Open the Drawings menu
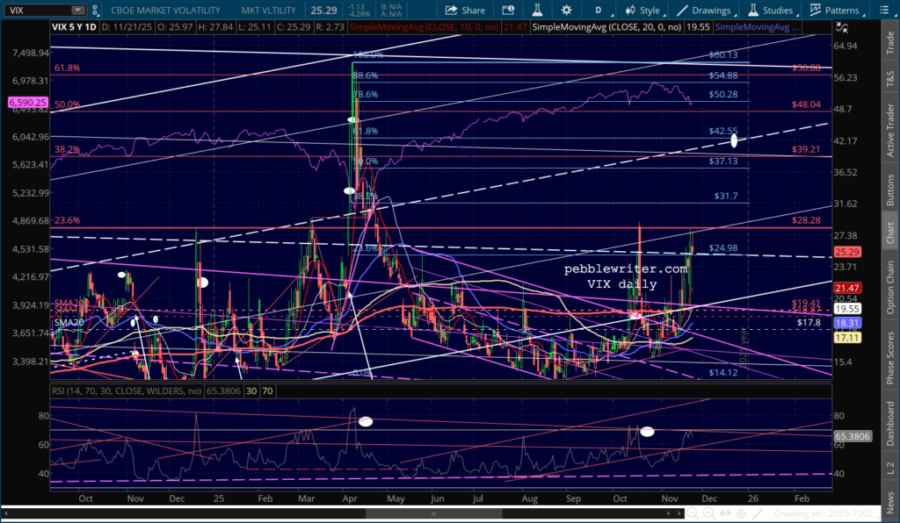Image resolution: width=900 pixels, height=523 pixels. 703,11
